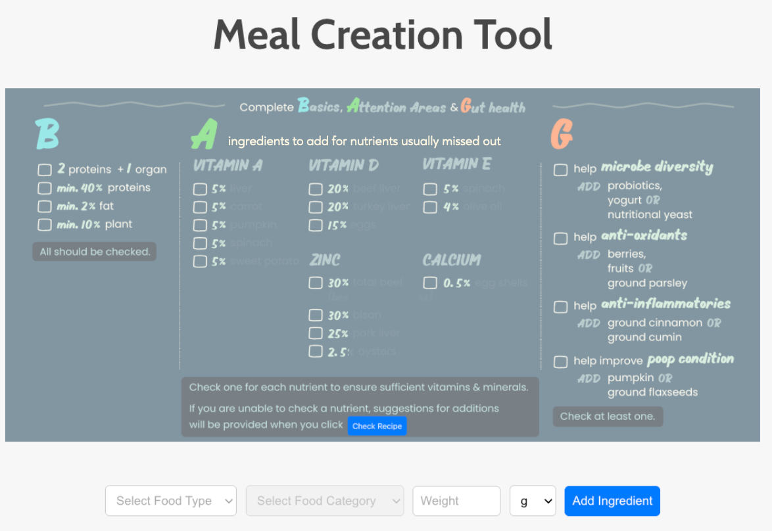772x531 pixels.
Task: Check 4% olive oil under Vitamin E
Action: click(x=430, y=208)
